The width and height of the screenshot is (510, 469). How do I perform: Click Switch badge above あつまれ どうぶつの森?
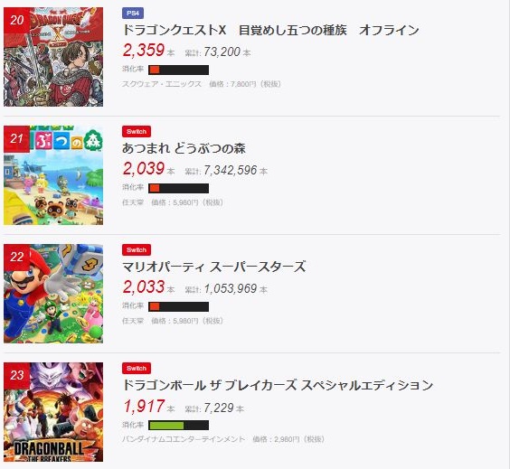coord(137,131)
